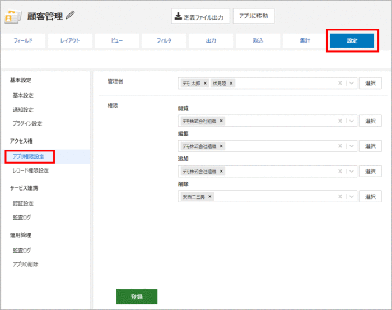
Task: Click inside the 管理者 input field
Action: [x=267, y=83]
